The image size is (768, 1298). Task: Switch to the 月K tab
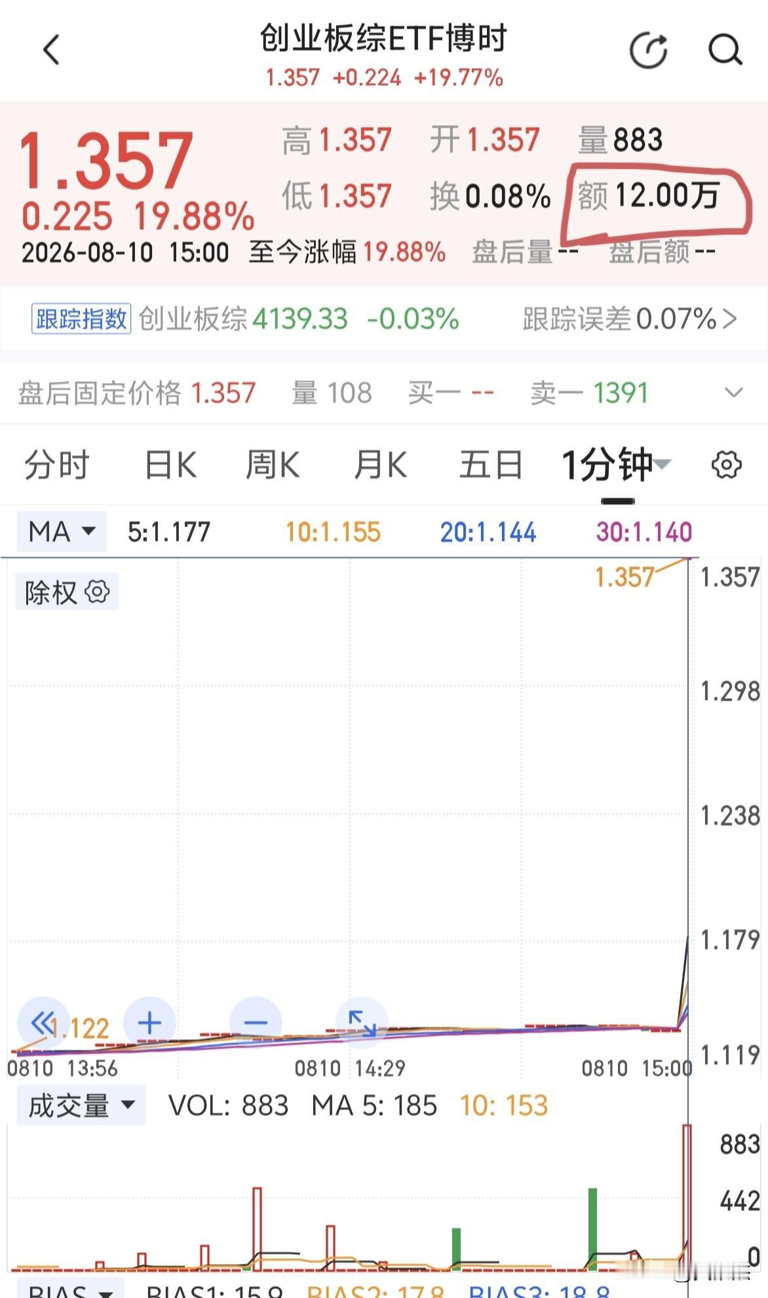(x=380, y=465)
